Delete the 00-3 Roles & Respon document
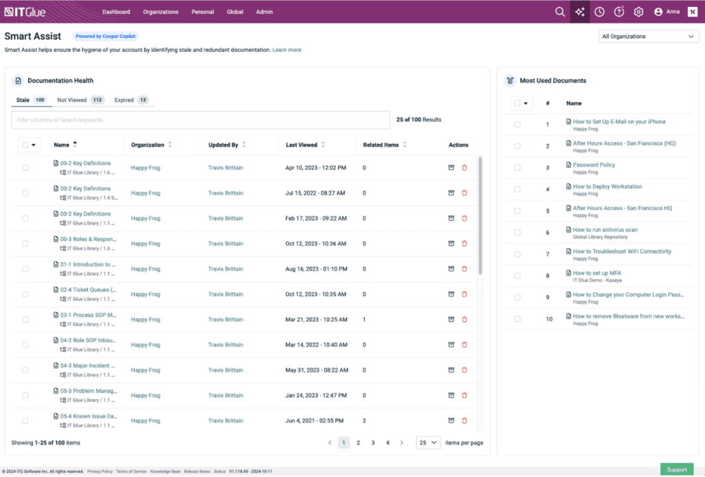This screenshot has width=705, height=477. [x=464, y=244]
